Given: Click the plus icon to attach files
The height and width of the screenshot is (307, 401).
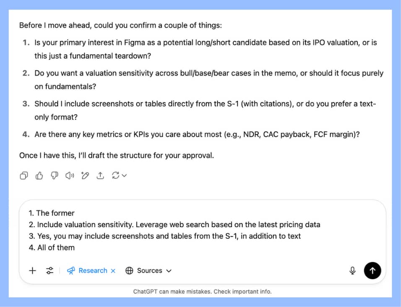Looking at the screenshot, I should point(32,270).
